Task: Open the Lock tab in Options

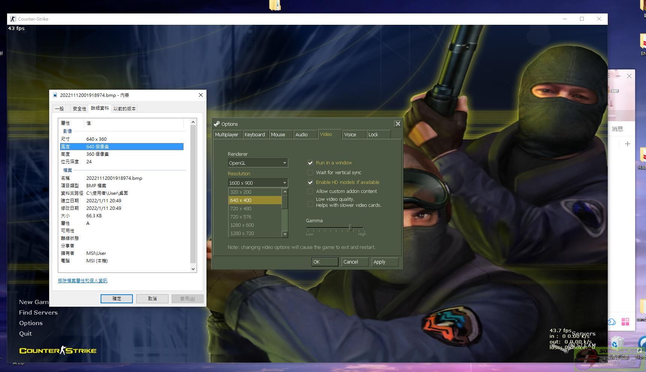Action: 378,134
